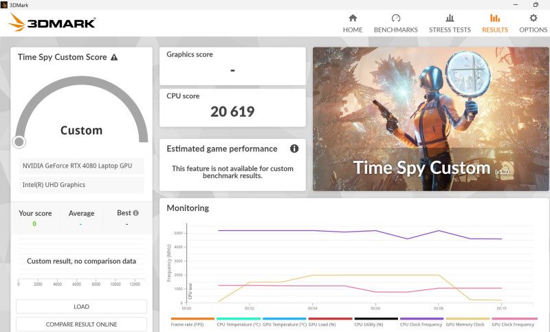Toggle GPU Temperature legend item
The height and width of the screenshot is (332, 550).
(x=285, y=322)
